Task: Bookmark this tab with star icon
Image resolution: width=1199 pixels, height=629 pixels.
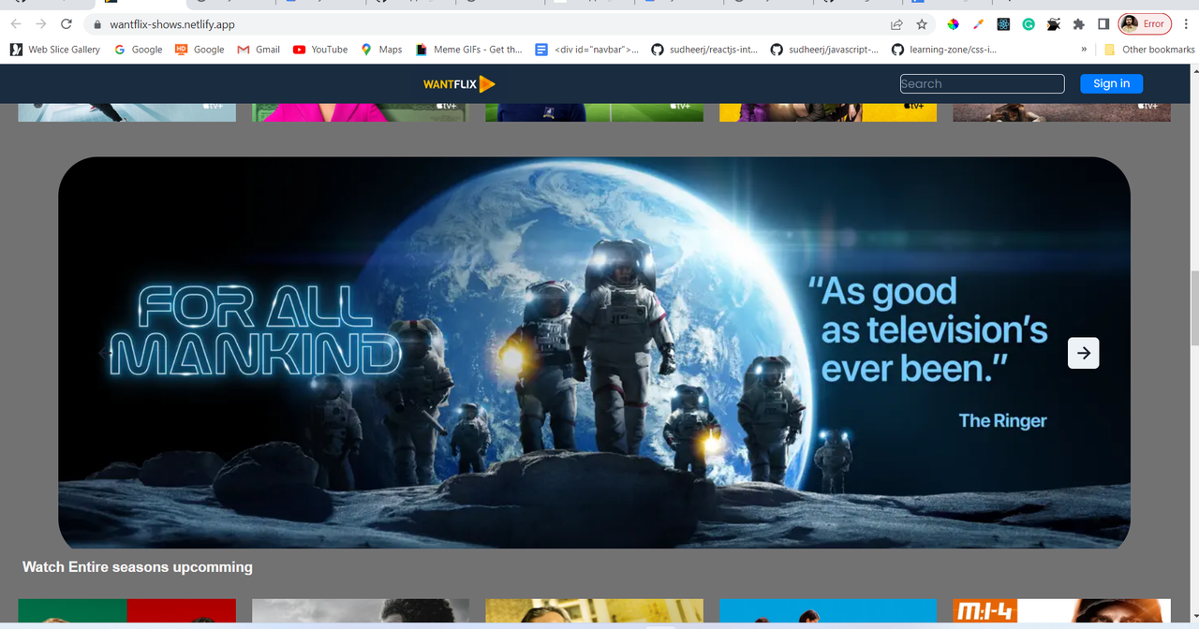Action: coord(922,24)
